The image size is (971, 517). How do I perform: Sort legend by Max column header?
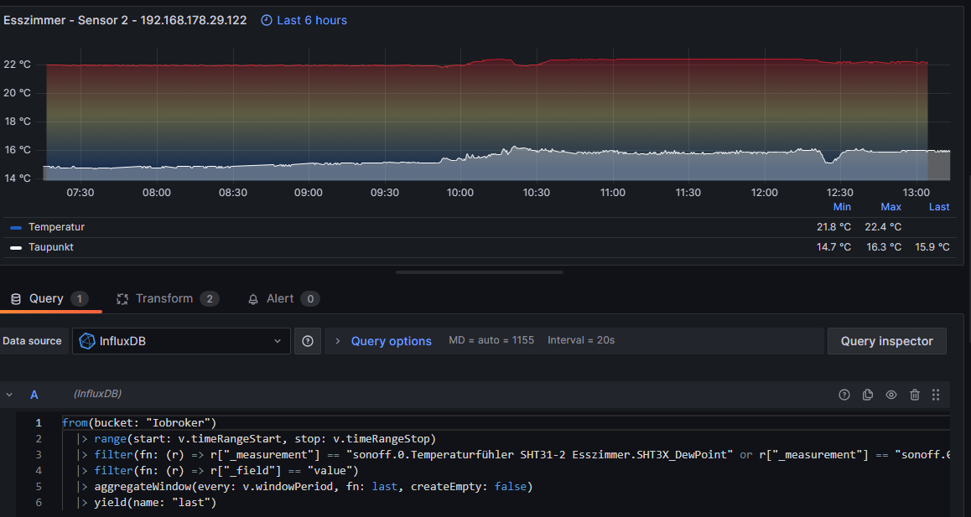[891, 207]
